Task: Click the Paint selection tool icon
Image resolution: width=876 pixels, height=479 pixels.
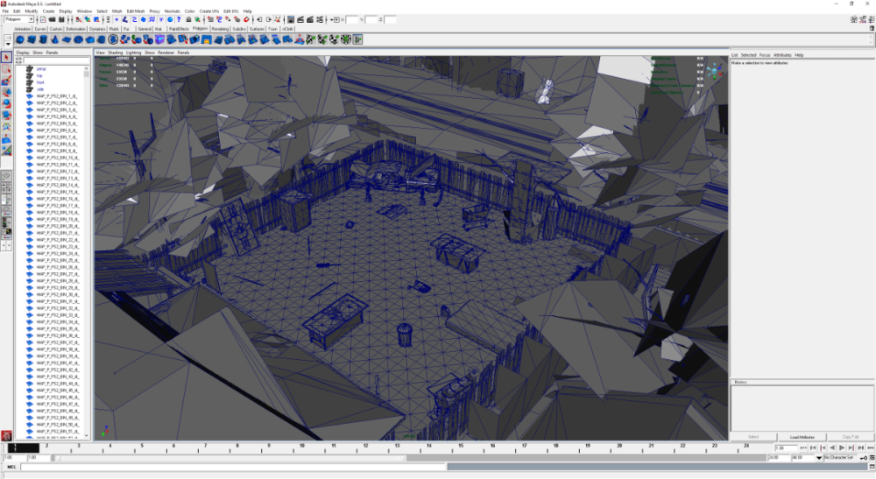Action: [x=7, y=81]
